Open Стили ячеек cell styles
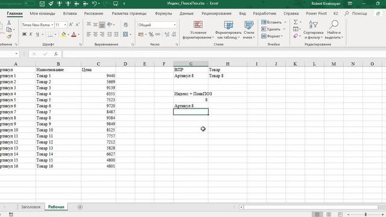The width and height of the screenshot is (386, 217). point(249,30)
